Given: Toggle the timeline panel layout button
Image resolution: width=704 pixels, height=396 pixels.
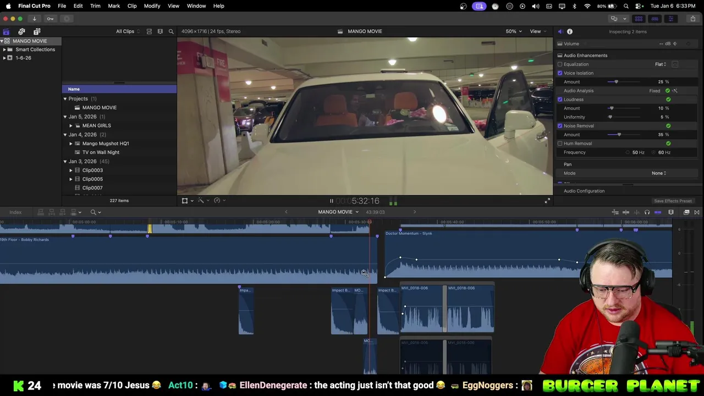Looking at the screenshot, I should pos(654,19).
